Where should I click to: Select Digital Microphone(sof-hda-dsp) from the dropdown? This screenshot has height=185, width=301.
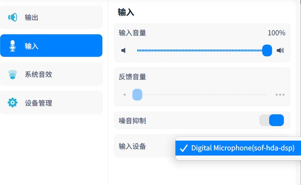point(243,148)
